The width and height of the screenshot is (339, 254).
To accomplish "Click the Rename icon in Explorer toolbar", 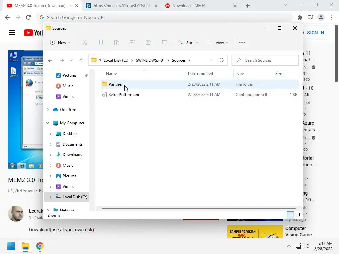I will pos(132,43).
